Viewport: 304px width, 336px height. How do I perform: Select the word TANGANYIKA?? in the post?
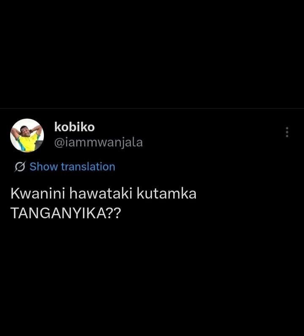[x=66, y=213]
